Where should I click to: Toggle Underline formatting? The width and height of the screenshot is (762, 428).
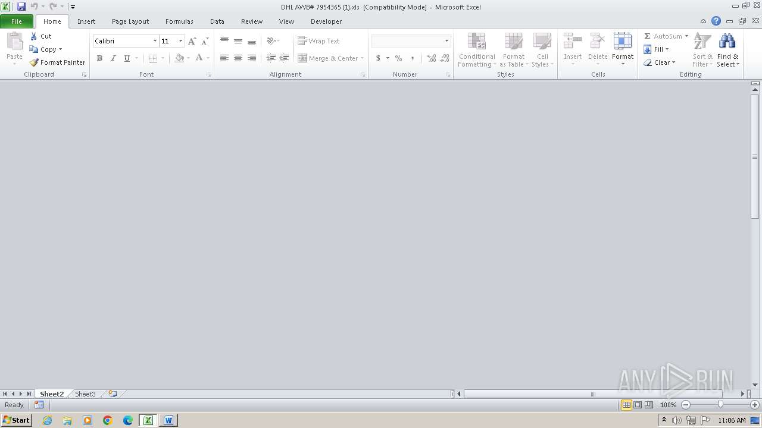click(127, 58)
